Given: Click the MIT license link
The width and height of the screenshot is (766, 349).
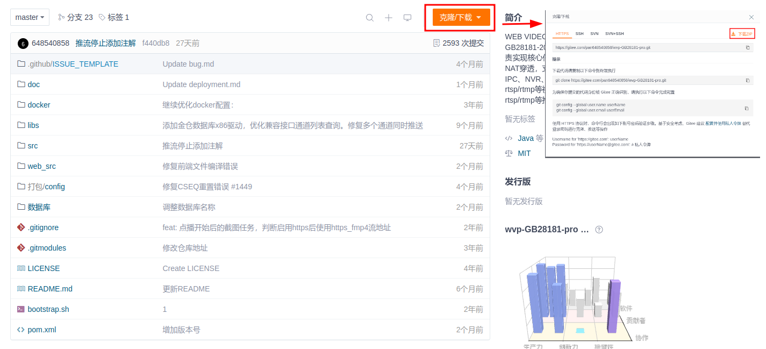Looking at the screenshot, I should (x=524, y=153).
